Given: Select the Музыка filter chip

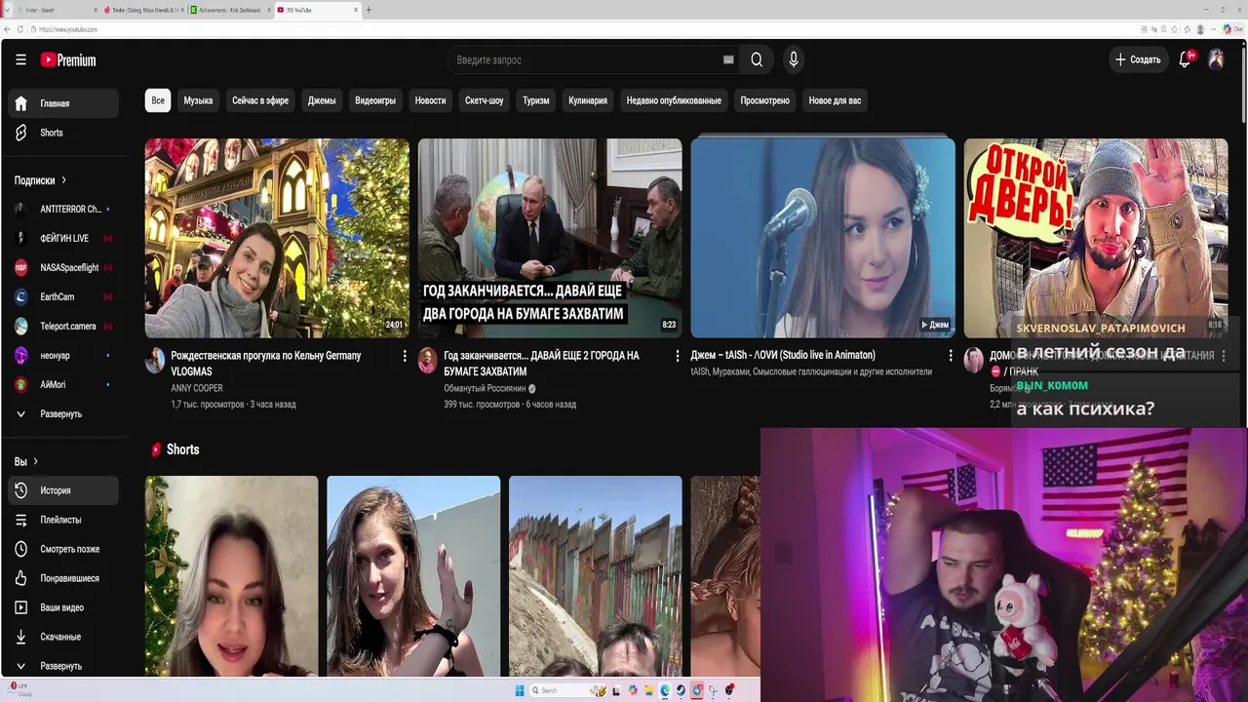Looking at the screenshot, I should tap(198, 100).
